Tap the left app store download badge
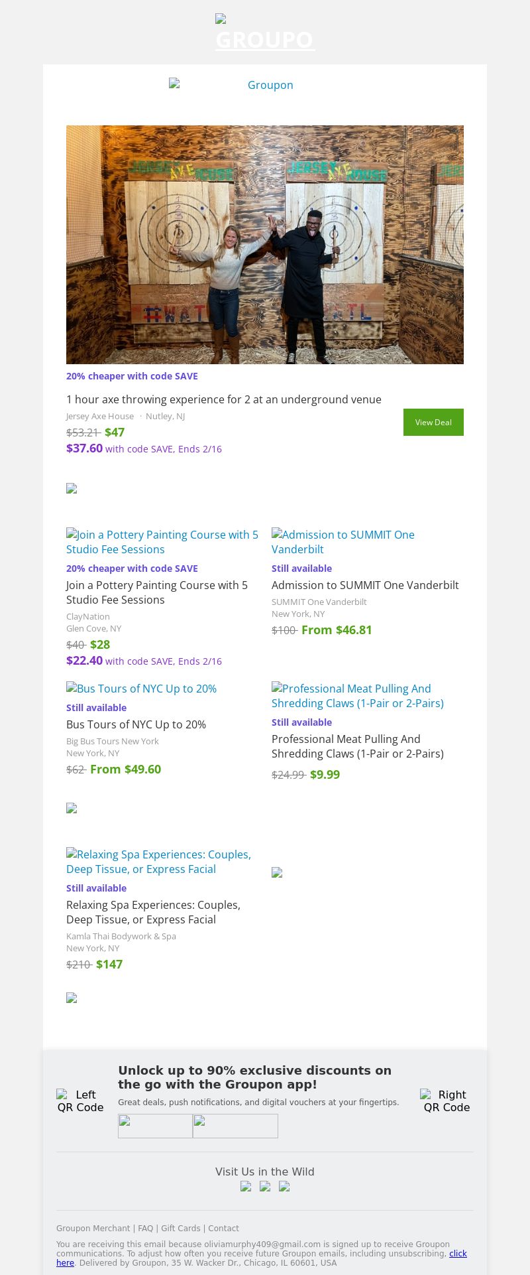The image size is (530, 1275). (x=155, y=1126)
